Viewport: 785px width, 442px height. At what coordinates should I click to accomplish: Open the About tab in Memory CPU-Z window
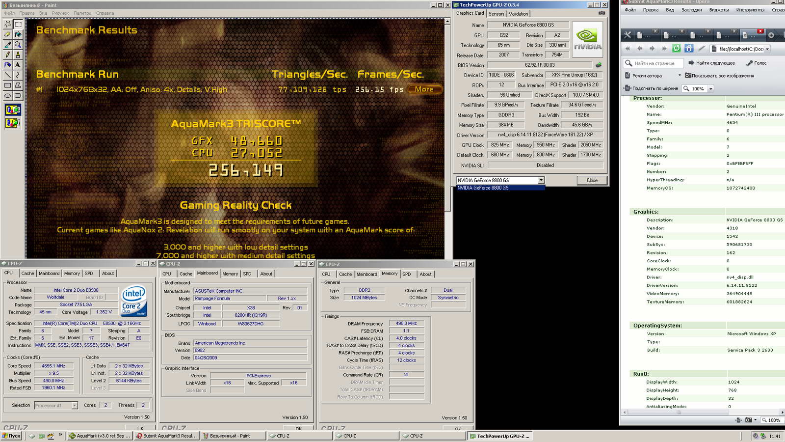(425, 274)
